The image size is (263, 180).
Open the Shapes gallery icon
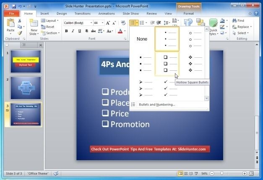click(x=188, y=23)
